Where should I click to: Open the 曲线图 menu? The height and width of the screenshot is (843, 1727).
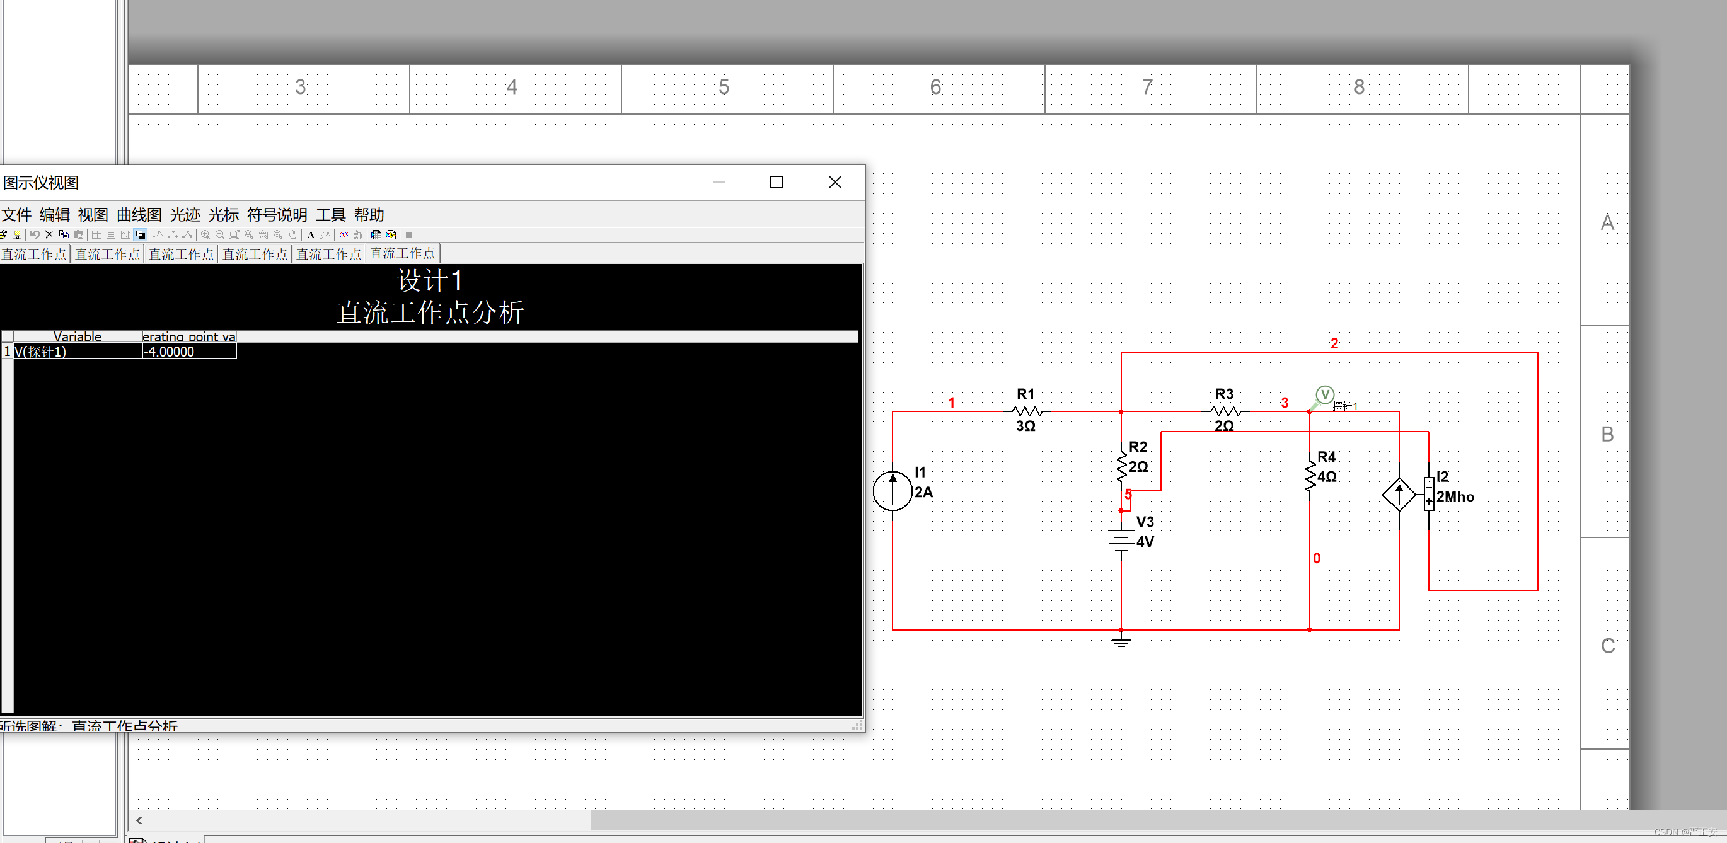pyautogui.click(x=138, y=215)
